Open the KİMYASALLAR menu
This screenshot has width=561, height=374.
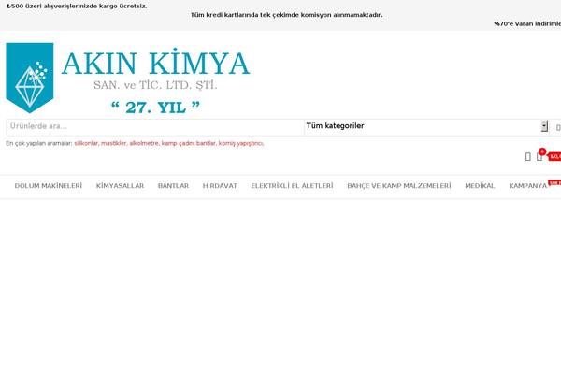120,186
